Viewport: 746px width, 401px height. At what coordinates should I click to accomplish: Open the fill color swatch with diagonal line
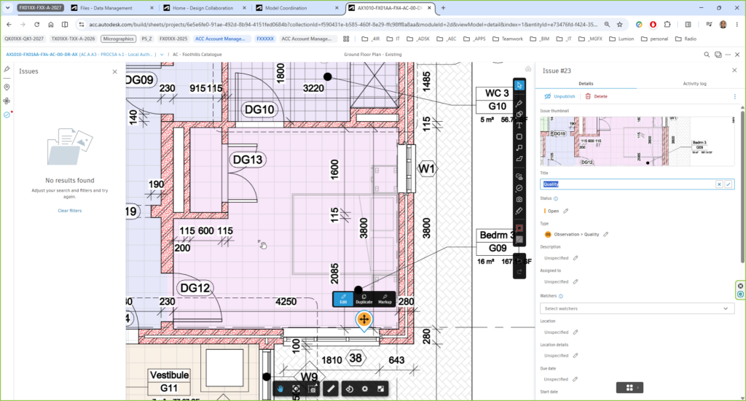coord(519,240)
